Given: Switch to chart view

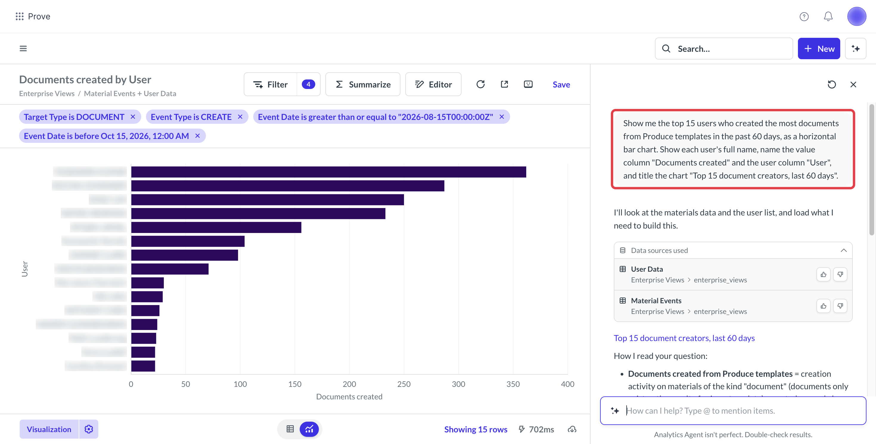Looking at the screenshot, I should point(309,429).
